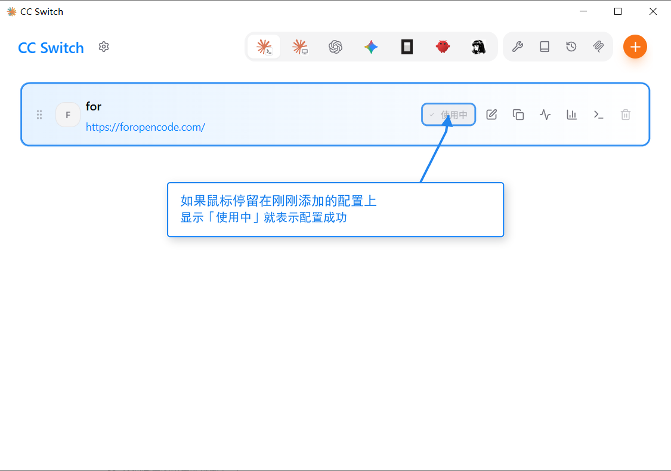The image size is (671, 471).
Task: Switch to the black square OpenCode tab
Action: (x=407, y=47)
